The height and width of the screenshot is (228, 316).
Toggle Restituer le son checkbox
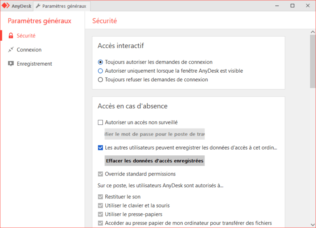[x=100, y=197]
